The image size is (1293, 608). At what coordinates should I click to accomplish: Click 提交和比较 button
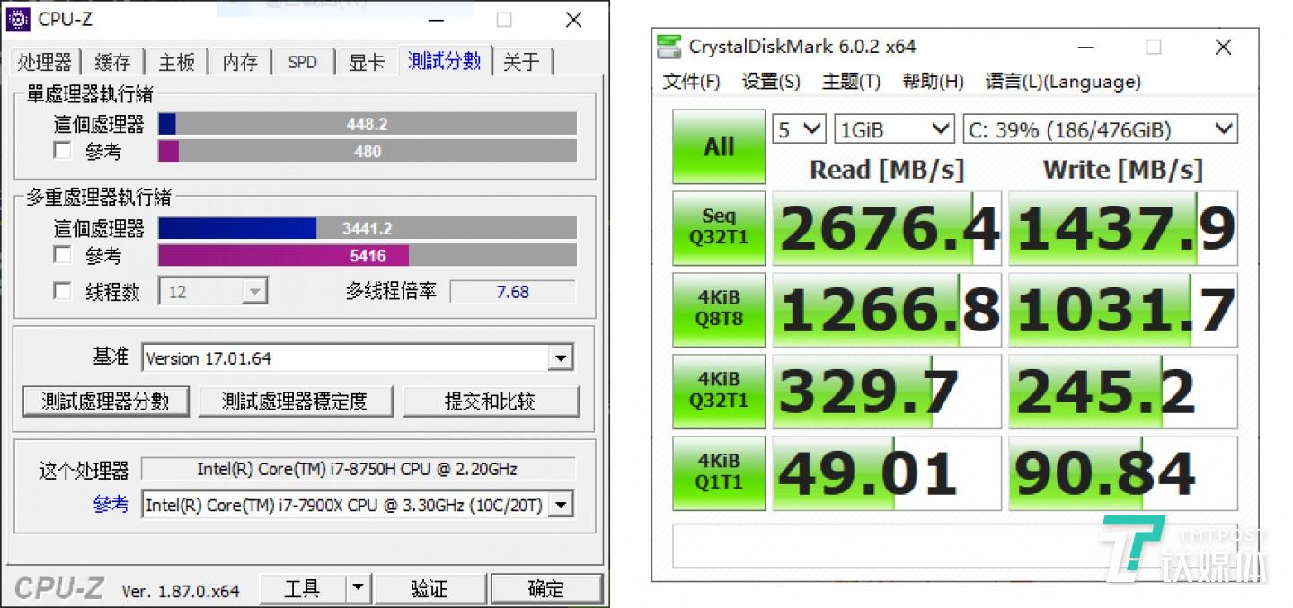491,401
